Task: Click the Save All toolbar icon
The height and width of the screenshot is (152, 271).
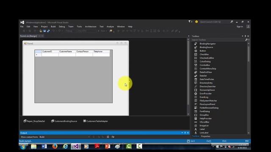Action: (48, 31)
